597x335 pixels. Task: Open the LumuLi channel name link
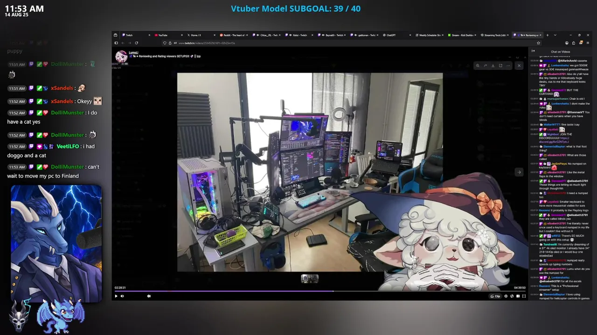tap(133, 53)
